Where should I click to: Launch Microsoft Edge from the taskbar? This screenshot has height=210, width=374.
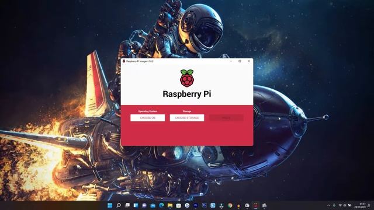[x=161, y=205]
